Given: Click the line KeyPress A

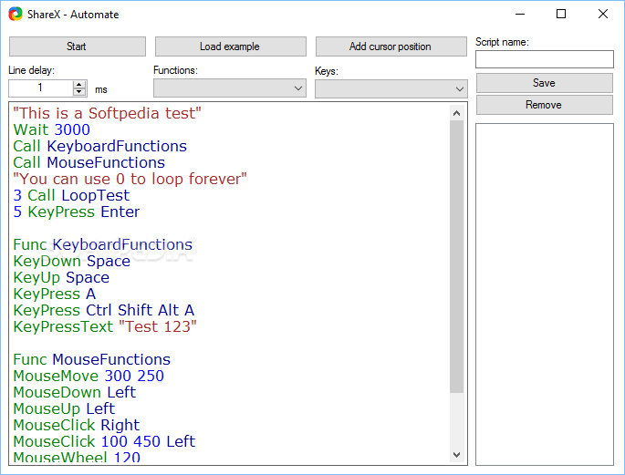Looking at the screenshot, I should 55,294.
